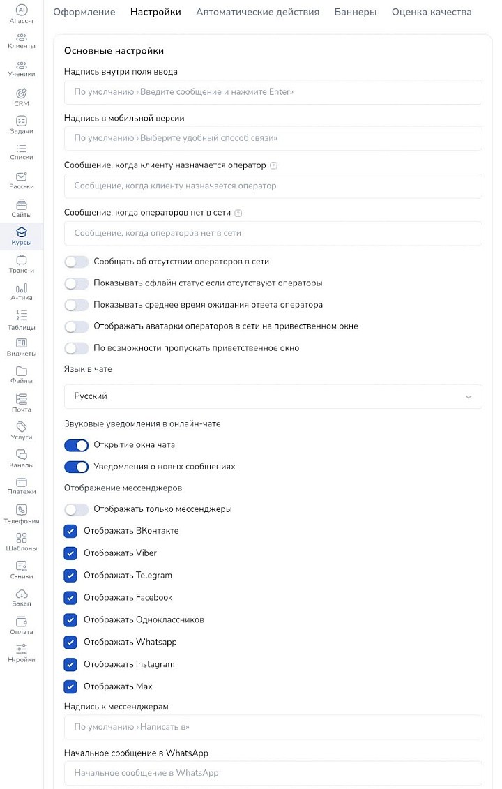Open the Автоматические действия tab
The image size is (502, 789).
257,12
